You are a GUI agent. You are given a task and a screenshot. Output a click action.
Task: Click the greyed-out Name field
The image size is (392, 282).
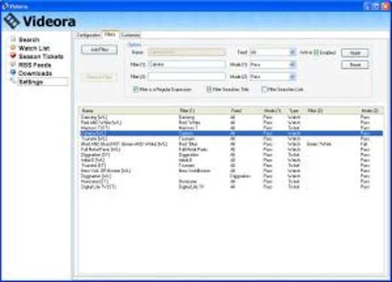187,52
